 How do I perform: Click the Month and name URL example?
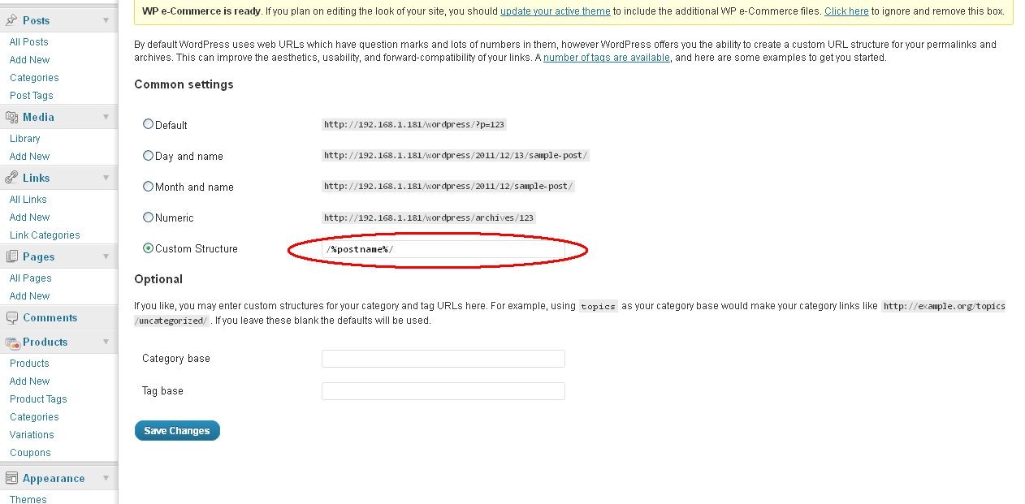pos(448,186)
